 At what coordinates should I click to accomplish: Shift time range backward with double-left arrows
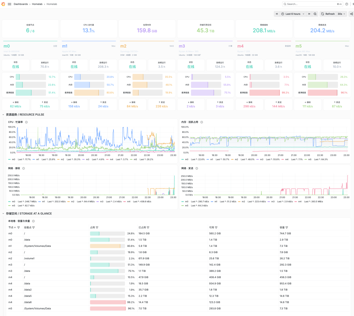pyautogui.click(x=277, y=14)
